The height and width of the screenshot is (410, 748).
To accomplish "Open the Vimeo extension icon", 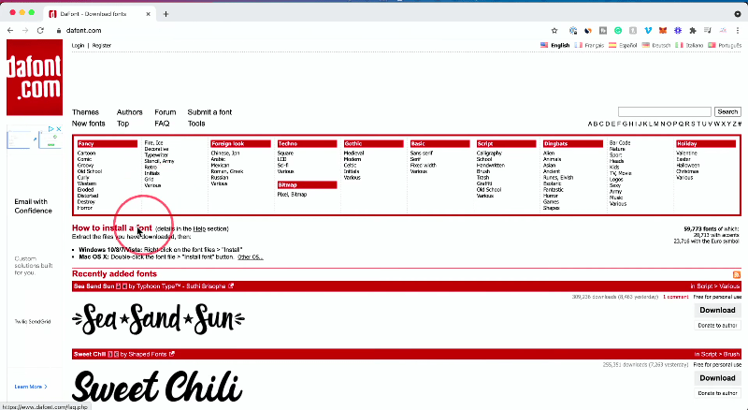I will click(648, 31).
